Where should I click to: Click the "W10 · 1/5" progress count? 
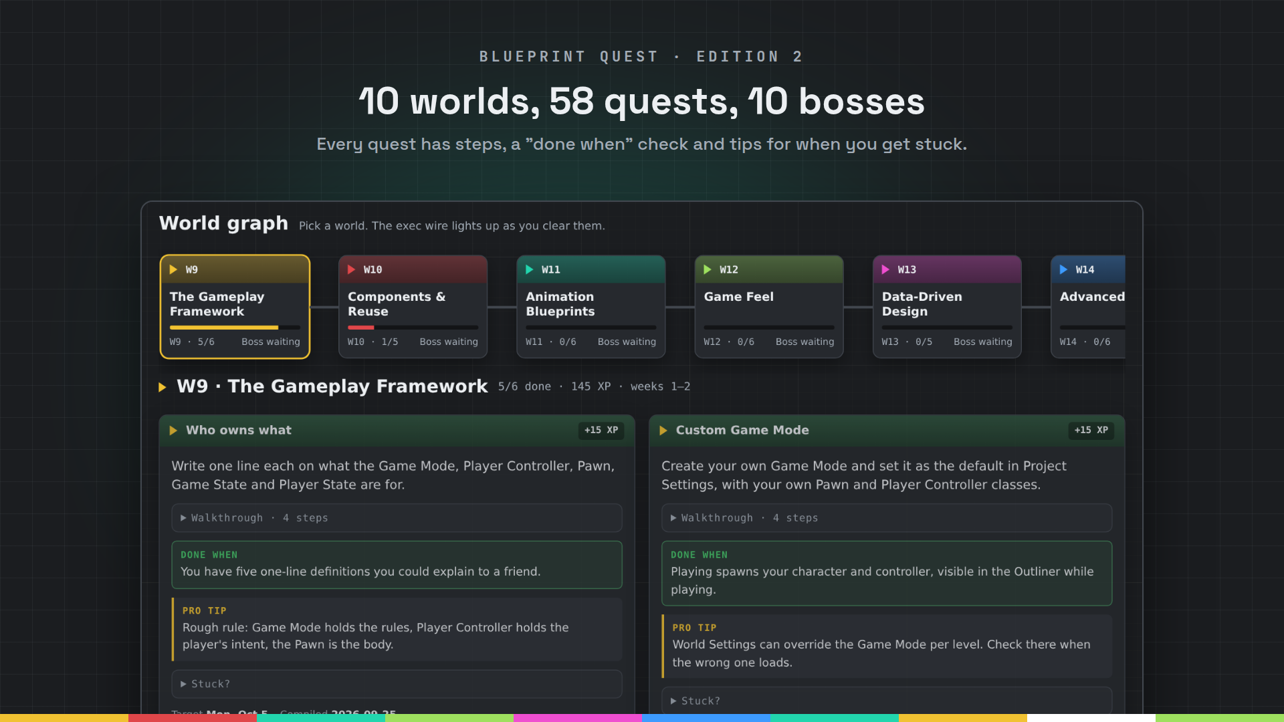tap(372, 342)
